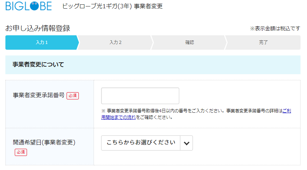The image size is (307, 170).
Task: Click the chevron arrow of date dropdown
Action: (x=186, y=143)
